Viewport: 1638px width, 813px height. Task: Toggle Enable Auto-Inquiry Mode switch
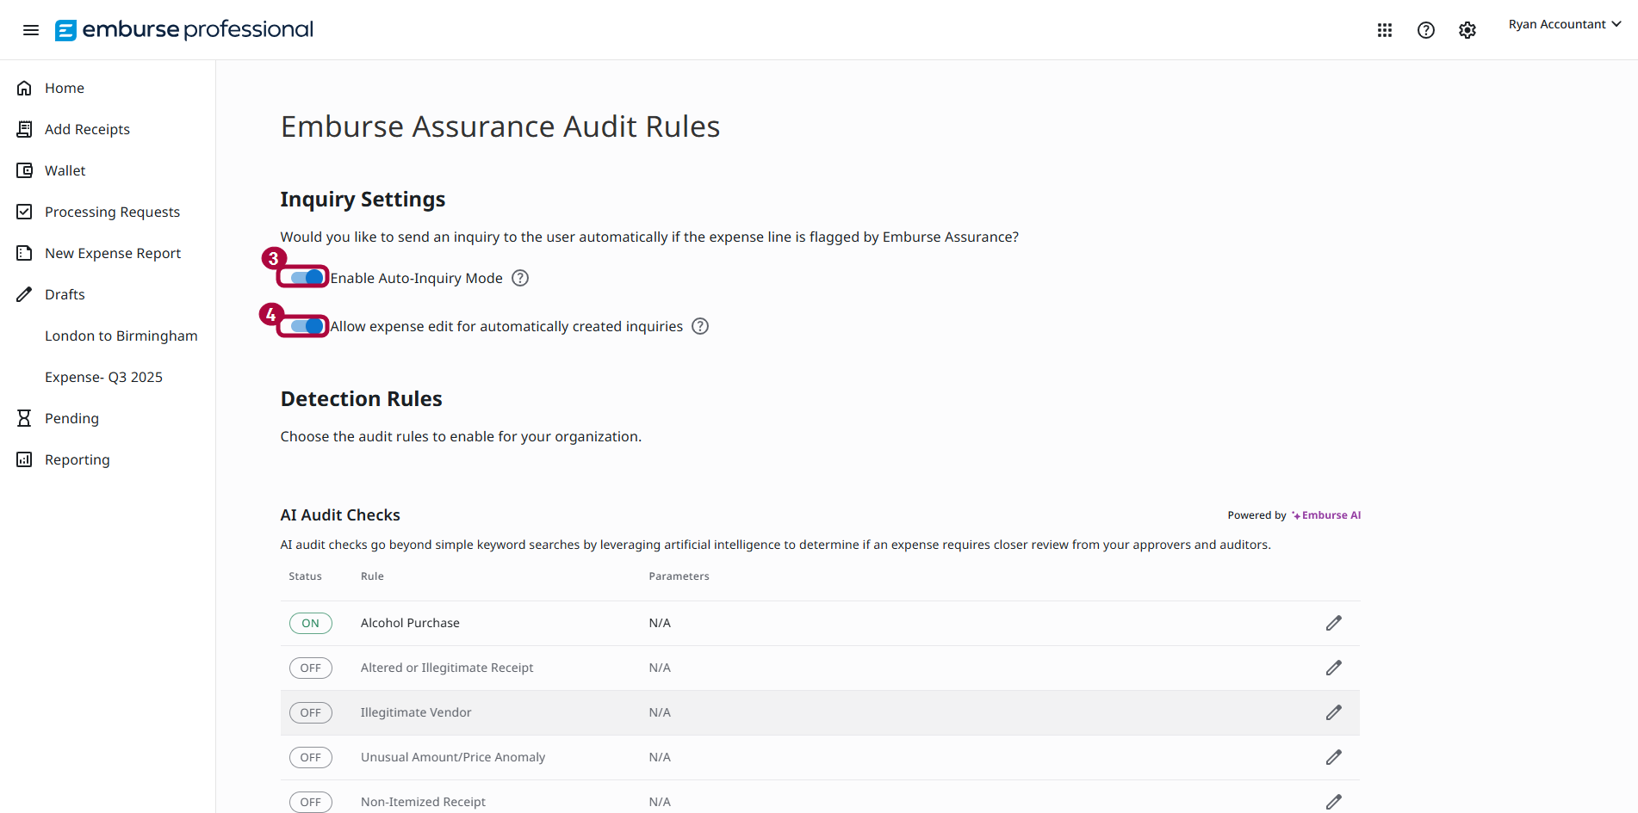[x=306, y=277]
